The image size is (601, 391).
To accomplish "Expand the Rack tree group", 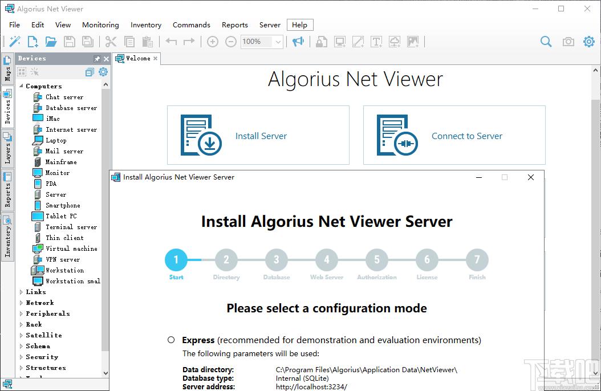I will point(21,324).
